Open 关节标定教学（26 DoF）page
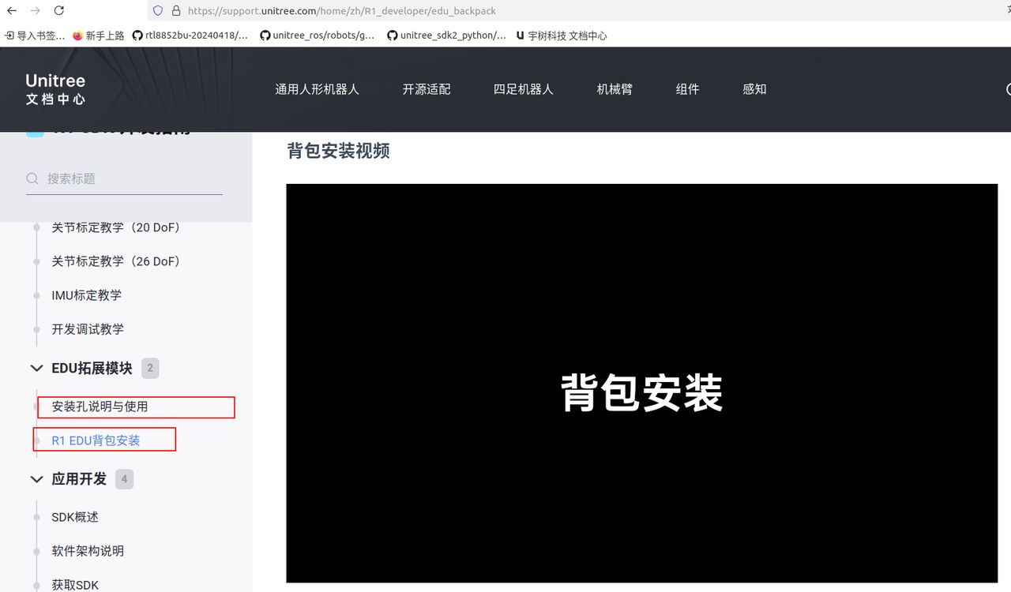The height and width of the screenshot is (592, 1011). (116, 261)
